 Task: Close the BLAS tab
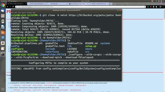pyautogui.click(x=87, y=4)
